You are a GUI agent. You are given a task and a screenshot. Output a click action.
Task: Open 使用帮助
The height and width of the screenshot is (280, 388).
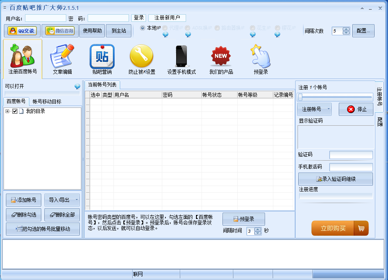tap(92, 31)
